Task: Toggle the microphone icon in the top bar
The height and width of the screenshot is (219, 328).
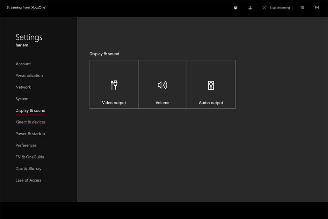Action: pyautogui.click(x=250, y=8)
